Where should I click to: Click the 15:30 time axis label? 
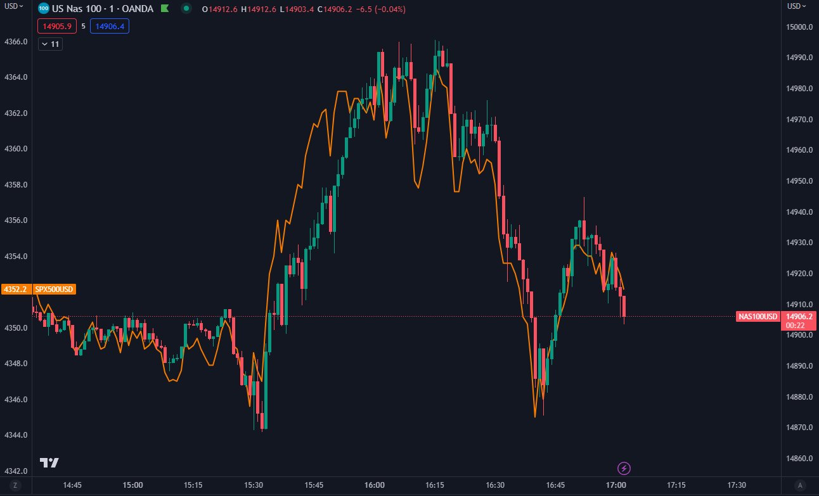pyautogui.click(x=254, y=485)
